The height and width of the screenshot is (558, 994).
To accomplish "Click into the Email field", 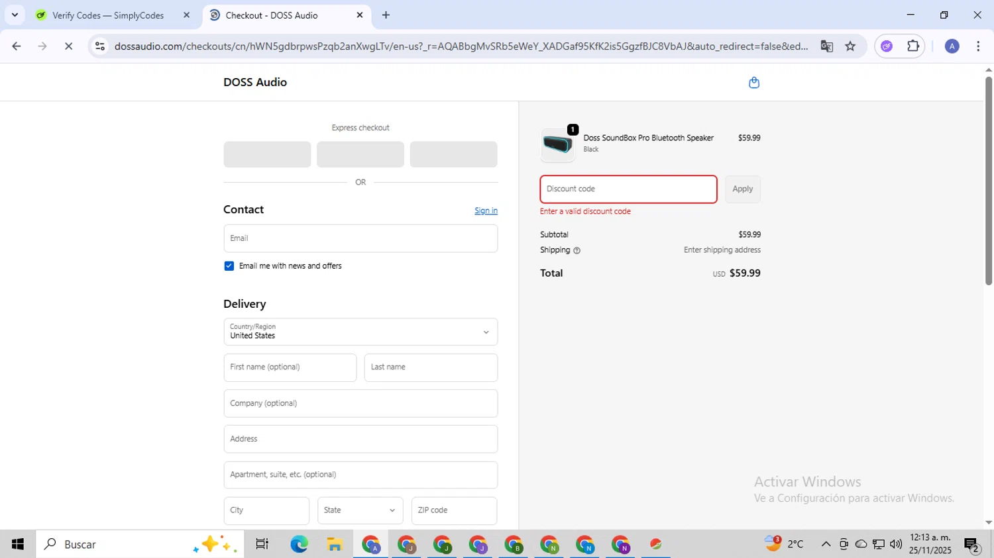I will (360, 238).
